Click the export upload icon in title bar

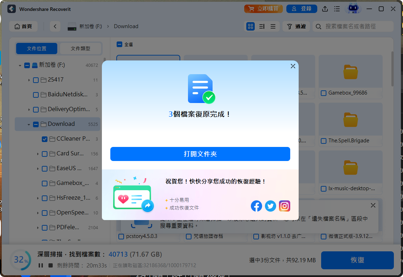coord(325,9)
